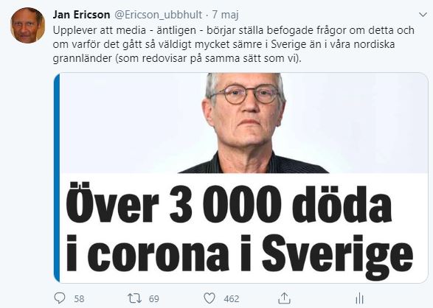Image resolution: width=433 pixels, height=308 pixels.
Task: Click the reply count 58
Action: (79, 298)
